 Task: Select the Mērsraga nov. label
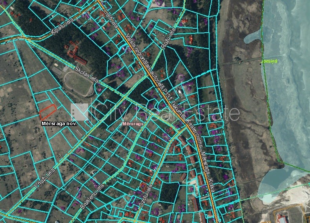coord(59,123)
